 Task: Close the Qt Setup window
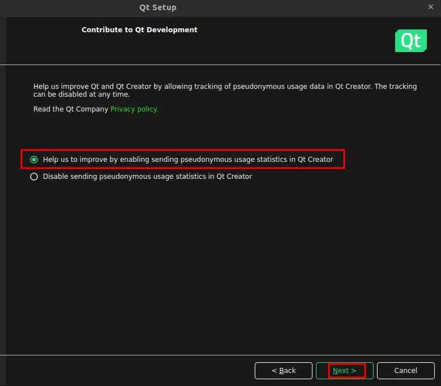coord(431,7)
